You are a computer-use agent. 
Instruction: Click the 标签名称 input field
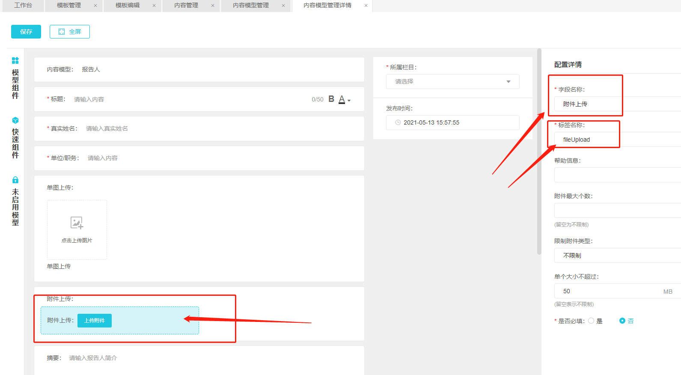(618, 140)
